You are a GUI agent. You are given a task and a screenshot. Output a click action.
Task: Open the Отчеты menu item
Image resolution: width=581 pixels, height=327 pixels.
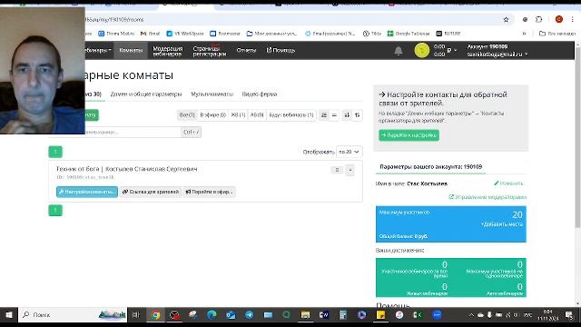(x=246, y=51)
